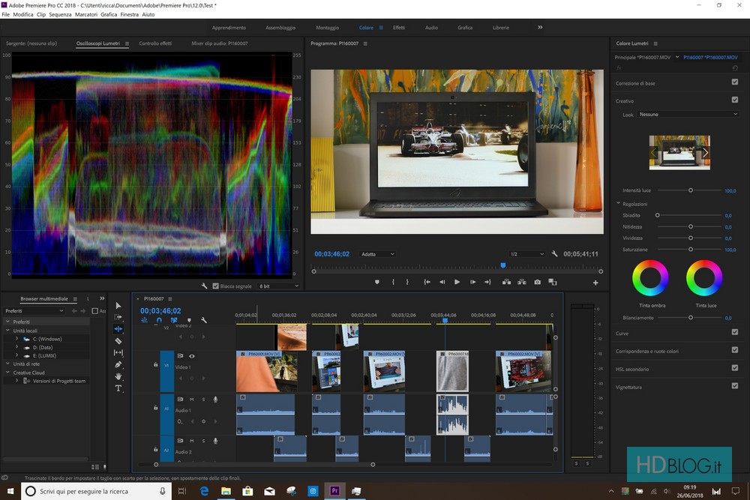Open timeline display settings wrench
This screenshot has width=750, height=500.
pos(204,320)
